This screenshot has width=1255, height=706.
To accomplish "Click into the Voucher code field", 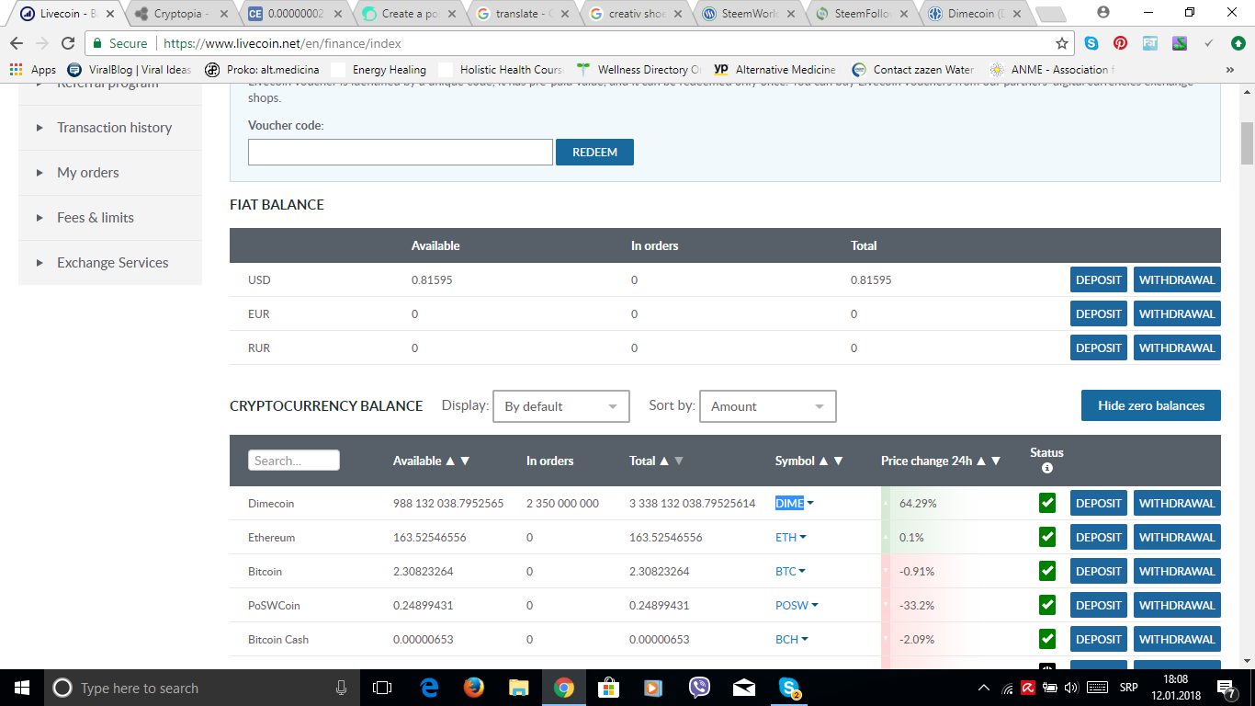I will (401, 153).
